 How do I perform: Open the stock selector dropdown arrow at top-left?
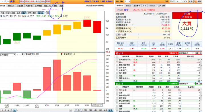[x=3, y=1]
